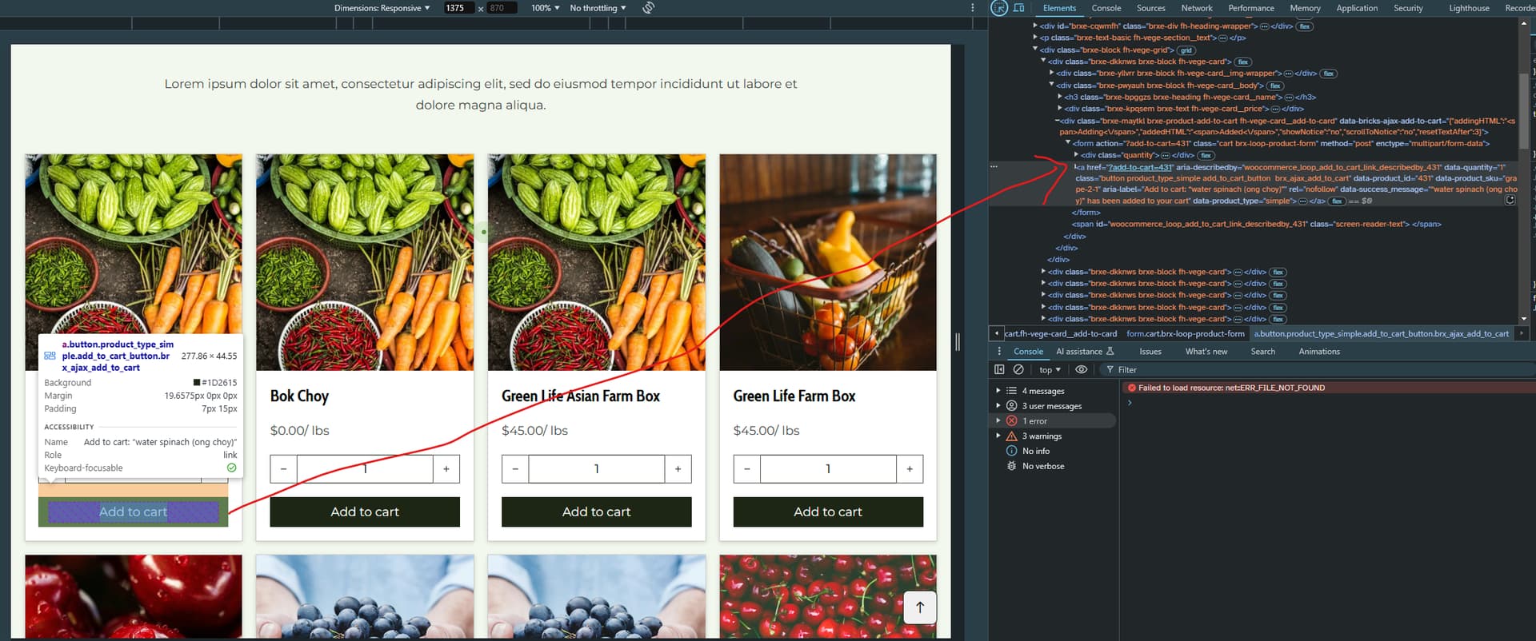Open the top context dropdown in console
This screenshot has height=641, width=1536.
coord(1050,370)
